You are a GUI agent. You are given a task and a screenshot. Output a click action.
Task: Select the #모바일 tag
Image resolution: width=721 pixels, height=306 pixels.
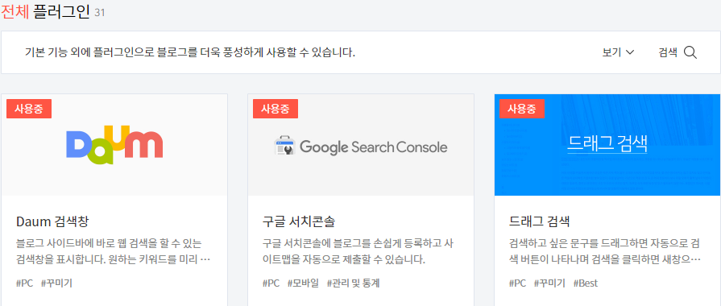pos(303,283)
